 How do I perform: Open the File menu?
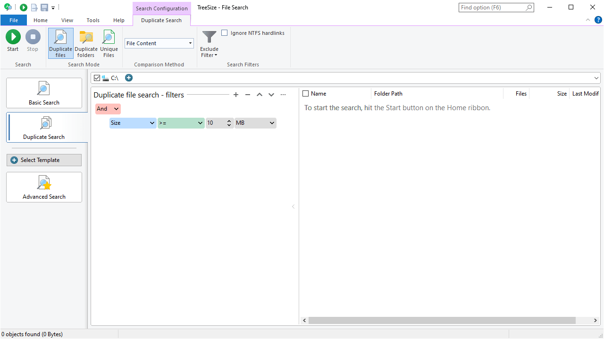(14, 20)
